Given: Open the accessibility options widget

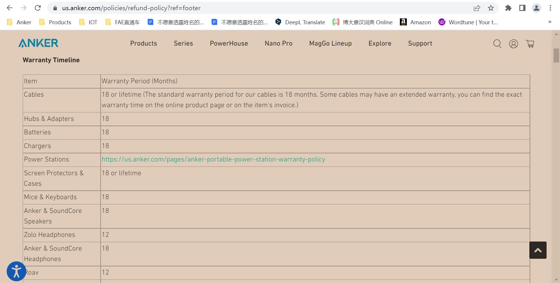Looking at the screenshot, I should [x=16, y=271].
